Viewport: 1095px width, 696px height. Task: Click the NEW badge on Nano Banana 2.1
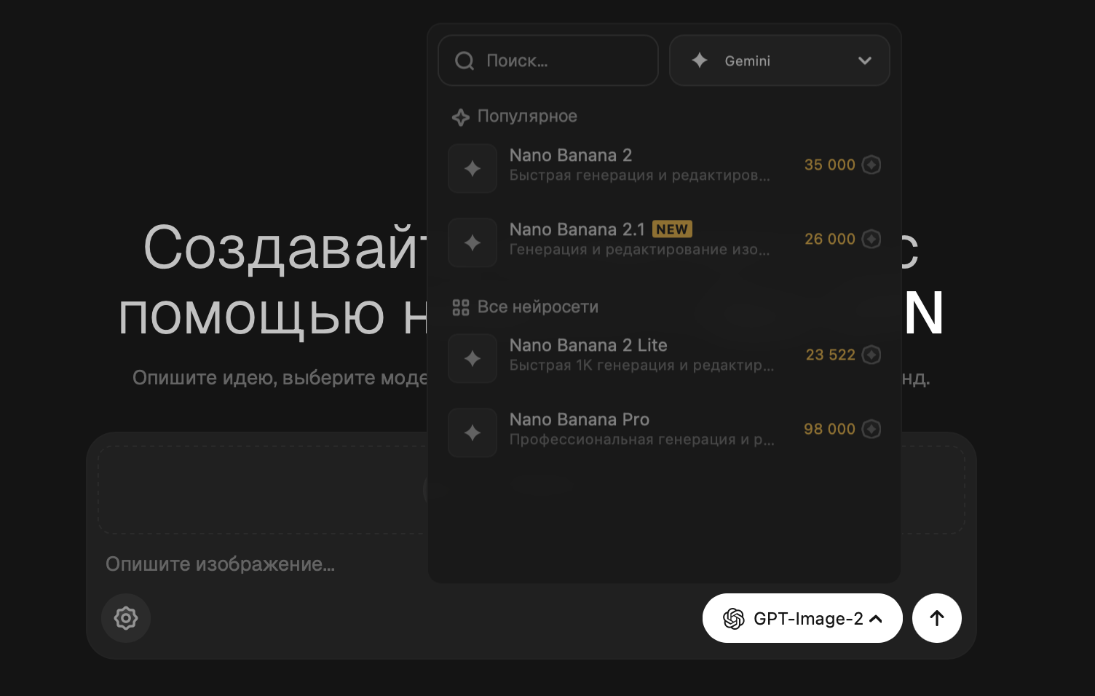(x=672, y=229)
